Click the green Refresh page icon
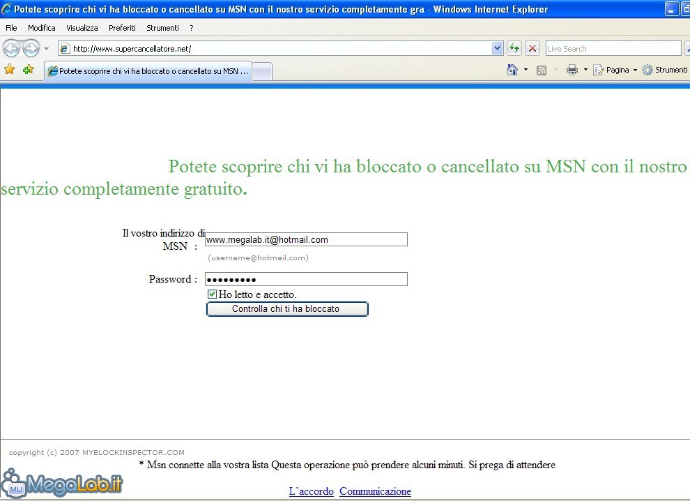Screen dimensions: 690x501 coord(514,48)
